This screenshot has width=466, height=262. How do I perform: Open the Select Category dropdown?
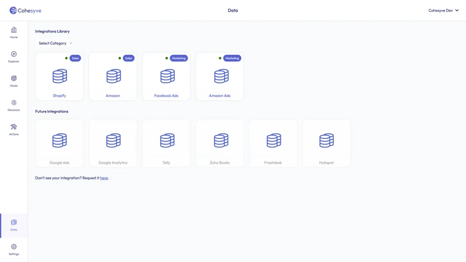(55, 43)
